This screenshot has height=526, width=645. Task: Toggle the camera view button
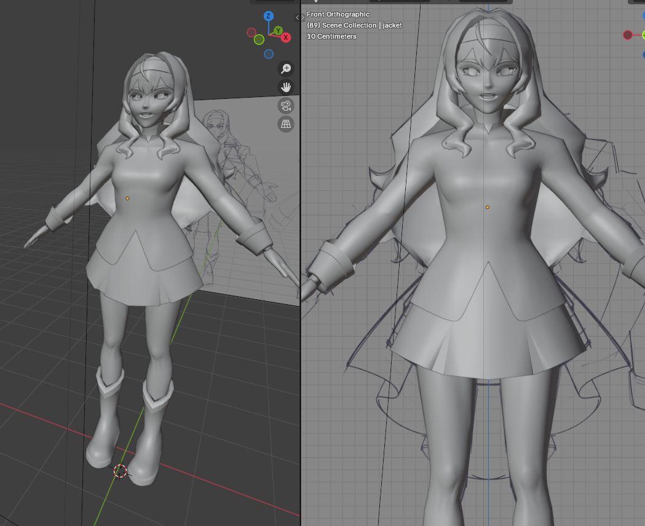pyautogui.click(x=286, y=106)
